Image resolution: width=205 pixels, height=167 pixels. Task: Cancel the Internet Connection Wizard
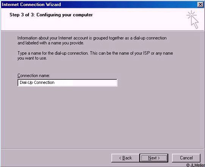point(186,158)
